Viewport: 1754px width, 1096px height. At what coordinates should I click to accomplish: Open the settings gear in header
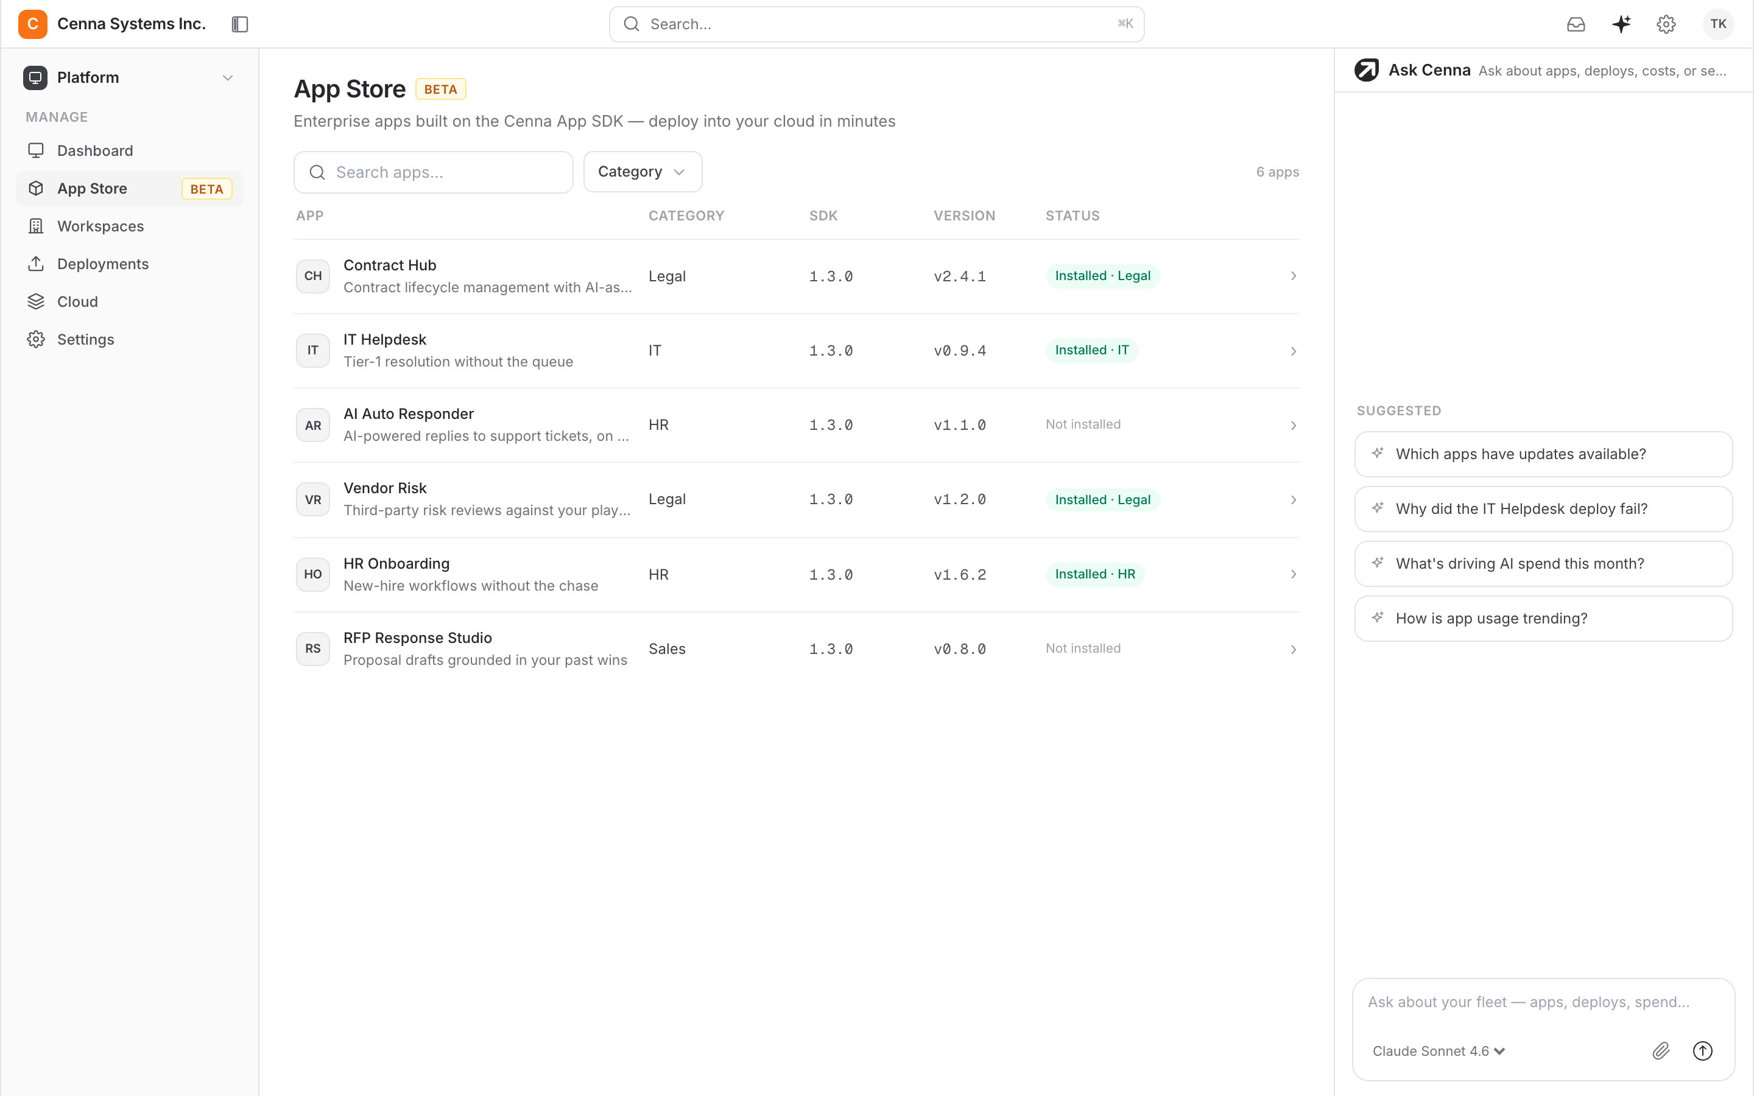(1666, 24)
